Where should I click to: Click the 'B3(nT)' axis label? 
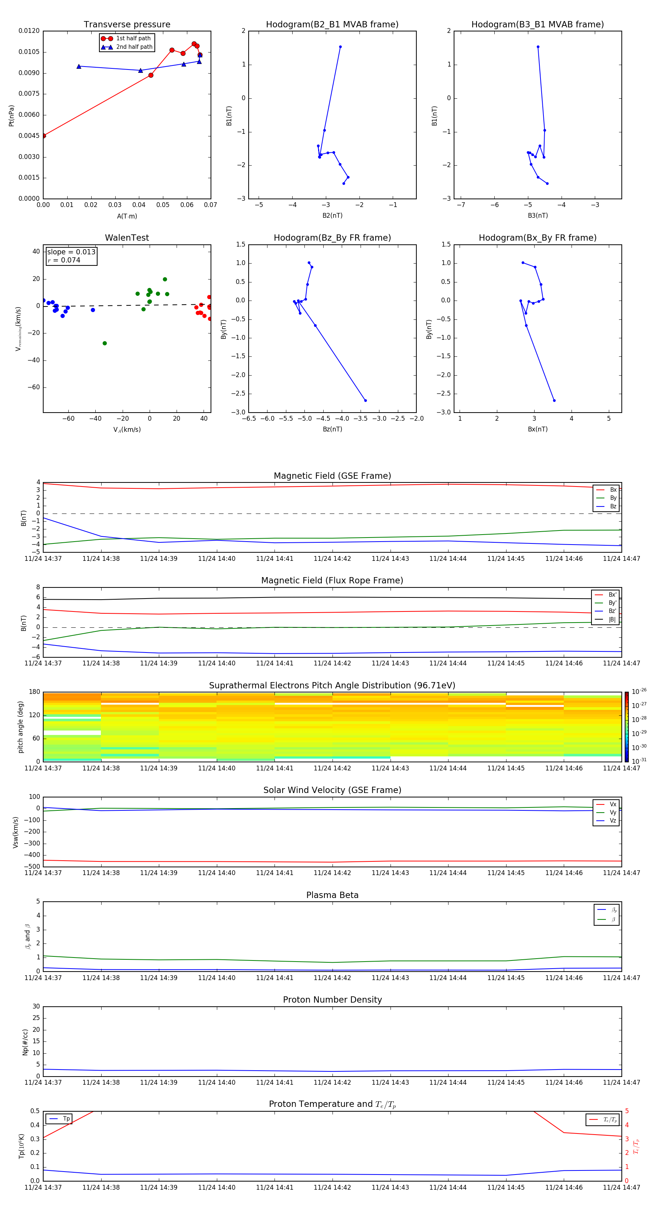pos(538,216)
